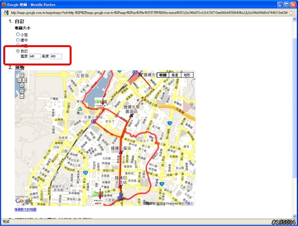The height and width of the screenshot is (226, 298).
Task: Click the blue pushpin marker
Action: pyautogui.click(x=120, y=196)
